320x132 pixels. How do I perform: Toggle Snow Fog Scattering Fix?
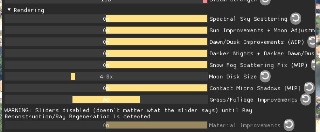[x=106, y=65]
